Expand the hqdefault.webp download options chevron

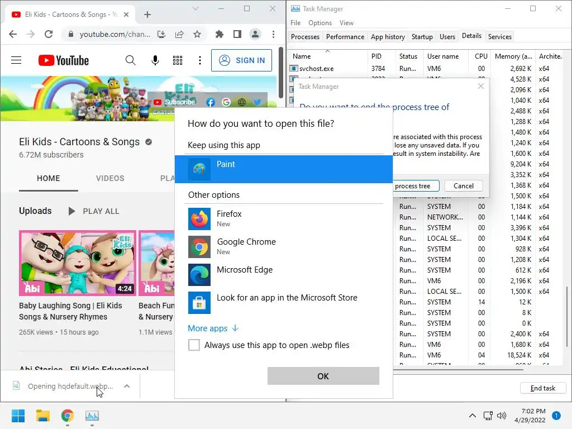click(127, 386)
